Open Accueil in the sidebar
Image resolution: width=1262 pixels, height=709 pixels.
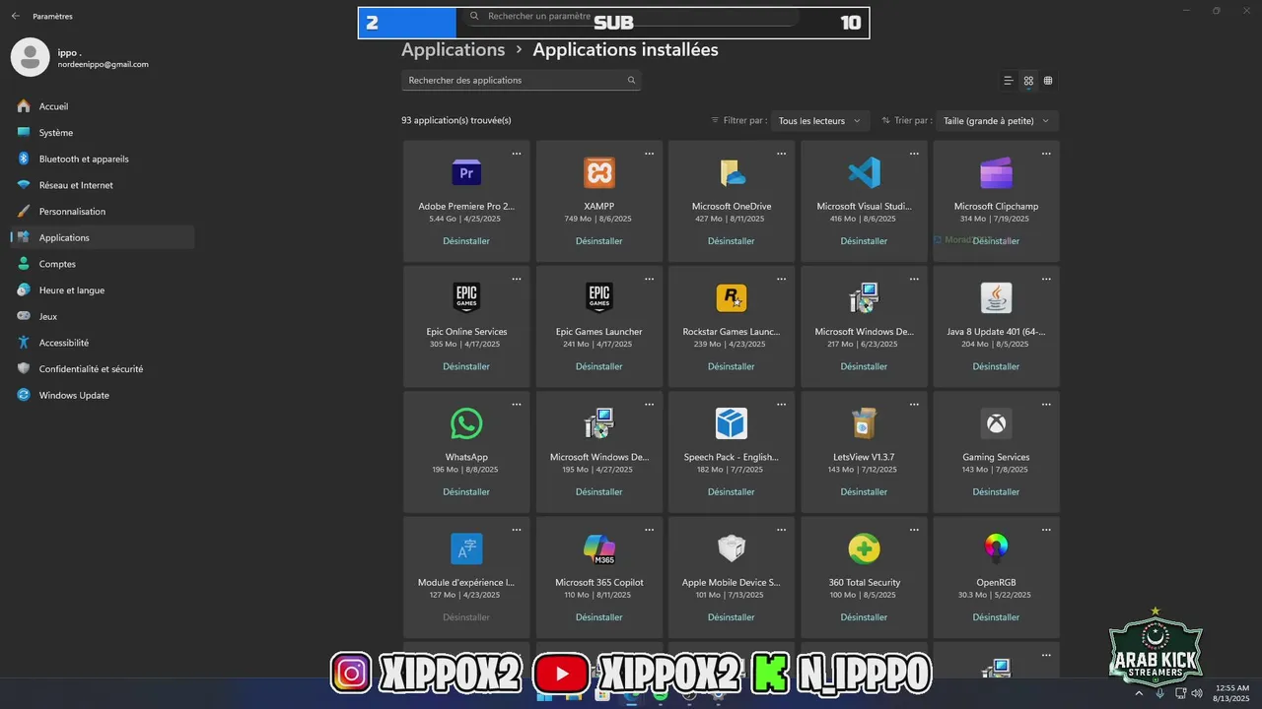(103, 106)
